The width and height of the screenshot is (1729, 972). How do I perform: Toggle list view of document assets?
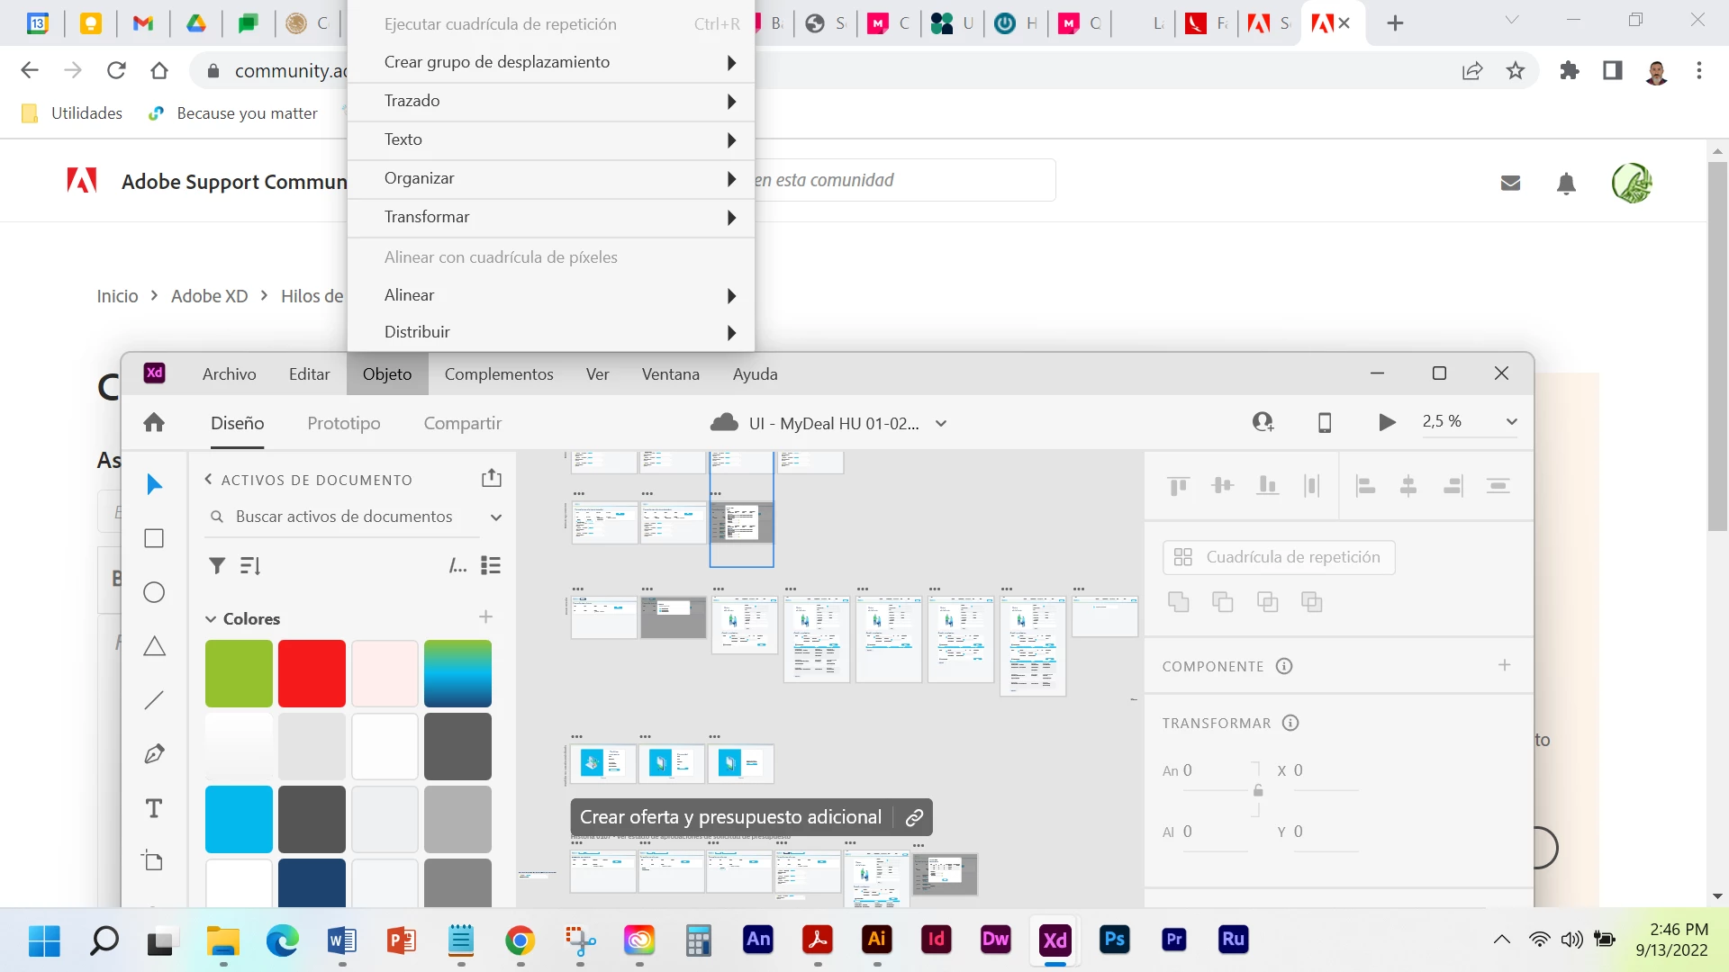click(491, 565)
